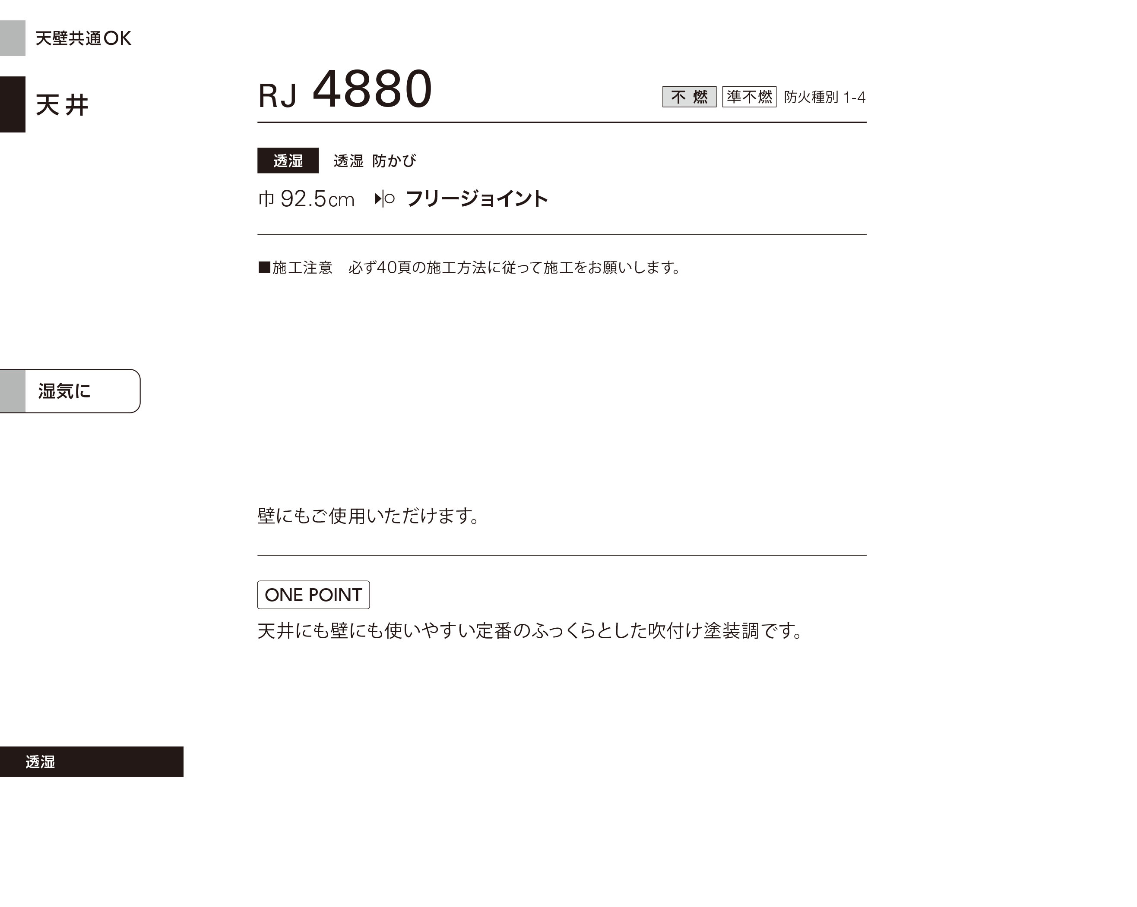Image resolution: width=1137 pixels, height=907 pixels.
Task: Click the 天壁共通OK label
Action: [83, 38]
